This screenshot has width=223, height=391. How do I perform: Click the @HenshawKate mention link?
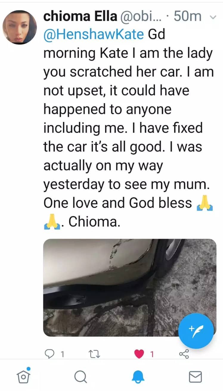(94, 35)
